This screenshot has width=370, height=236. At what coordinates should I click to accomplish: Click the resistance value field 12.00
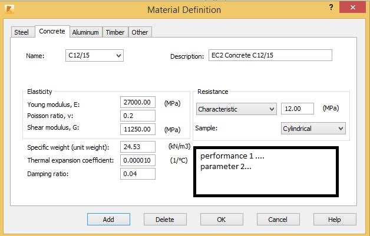(x=298, y=109)
